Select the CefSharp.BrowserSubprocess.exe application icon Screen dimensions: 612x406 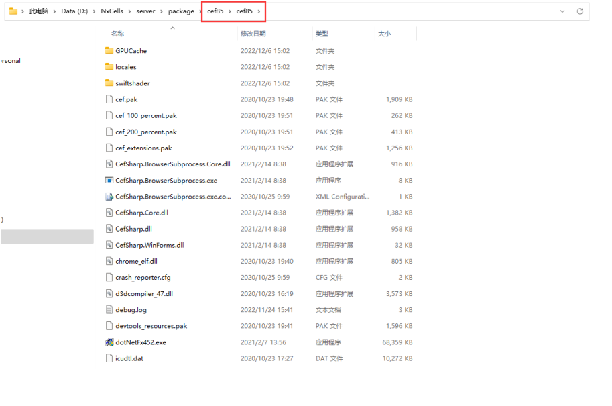109,181
